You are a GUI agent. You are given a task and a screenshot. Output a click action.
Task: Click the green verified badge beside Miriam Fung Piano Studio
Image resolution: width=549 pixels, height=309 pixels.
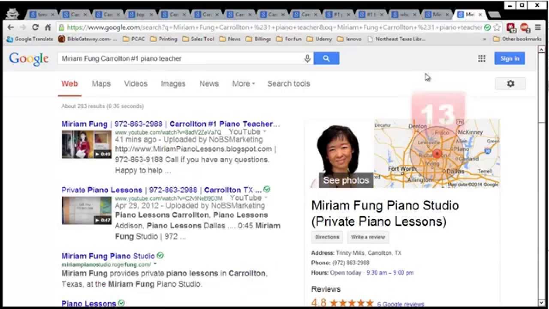160,255
